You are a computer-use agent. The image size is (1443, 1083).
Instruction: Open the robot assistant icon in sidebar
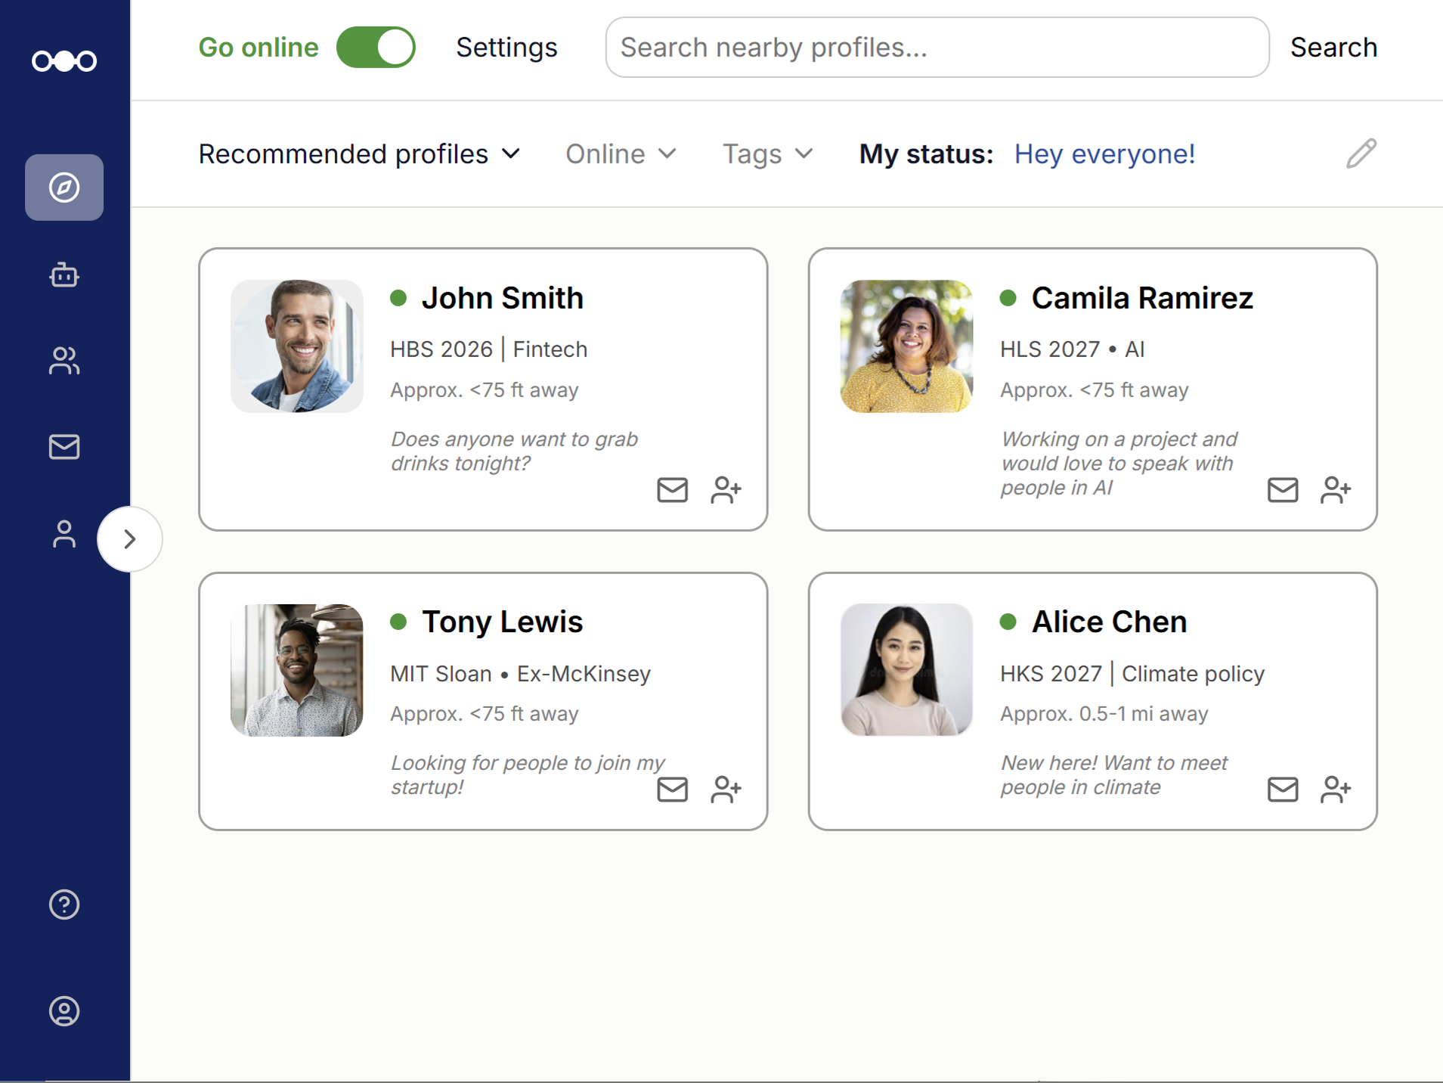coord(64,275)
